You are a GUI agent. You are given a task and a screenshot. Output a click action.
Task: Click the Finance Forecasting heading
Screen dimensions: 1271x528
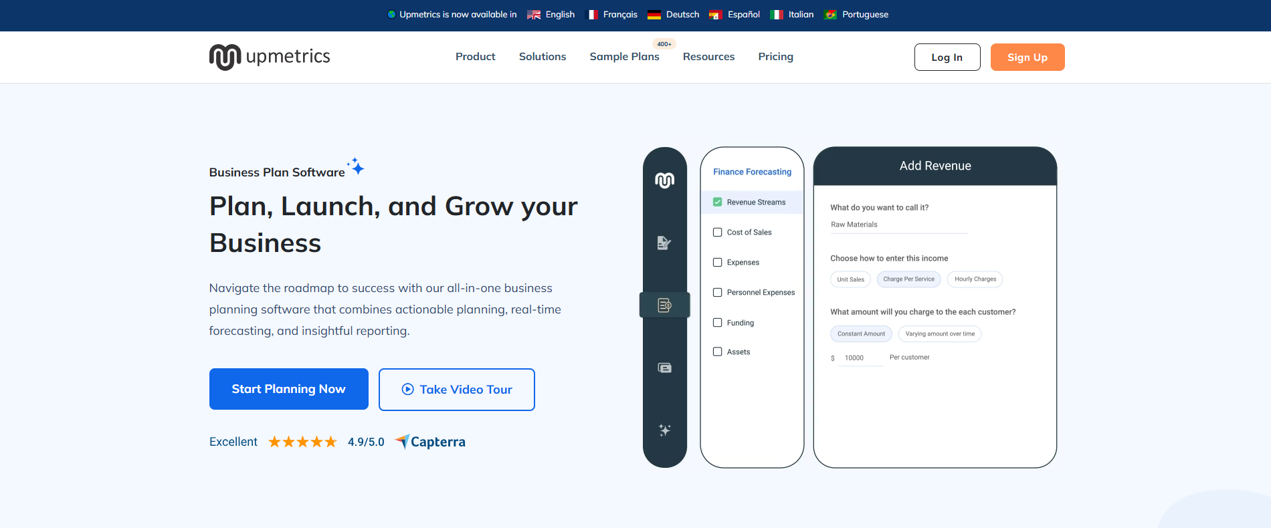point(752,172)
